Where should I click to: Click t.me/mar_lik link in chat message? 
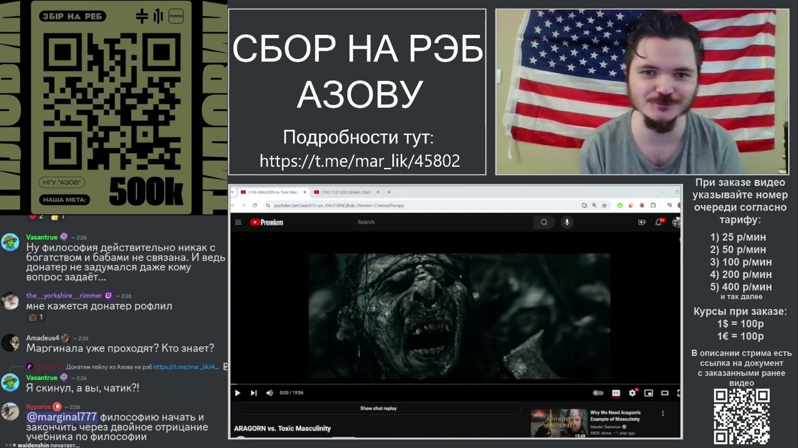click(186, 367)
